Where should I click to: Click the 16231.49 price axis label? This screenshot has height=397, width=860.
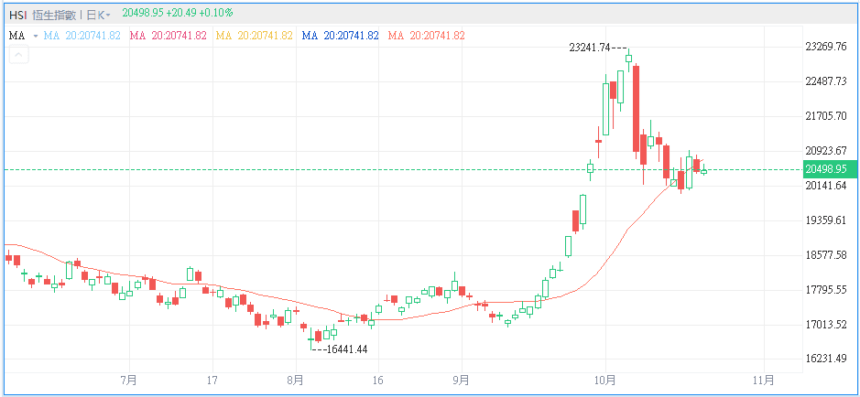(x=826, y=359)
